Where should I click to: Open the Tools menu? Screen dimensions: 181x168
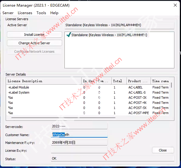pyautogui.click(x=41, y=13)
